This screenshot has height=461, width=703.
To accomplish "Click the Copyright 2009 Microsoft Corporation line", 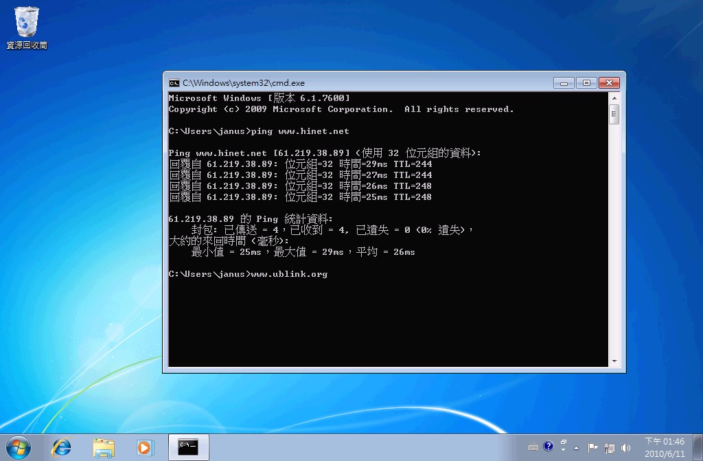I will pos(341,109).
